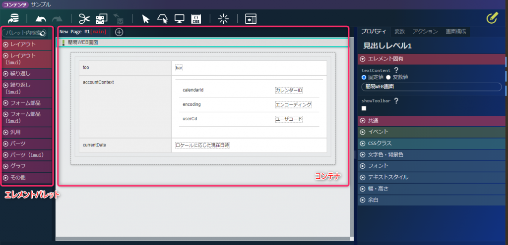
Task: Select the New Page #1[main] tab
Action: pyautogui.click(x=83, y=32)
